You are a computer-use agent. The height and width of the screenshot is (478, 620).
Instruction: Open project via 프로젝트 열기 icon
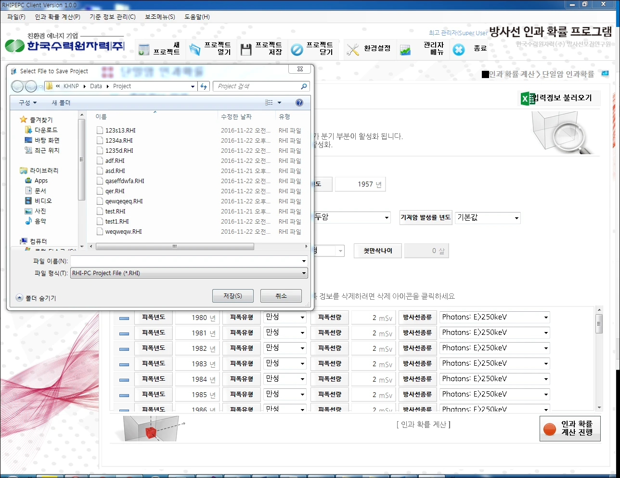click(x=194, y=49)
